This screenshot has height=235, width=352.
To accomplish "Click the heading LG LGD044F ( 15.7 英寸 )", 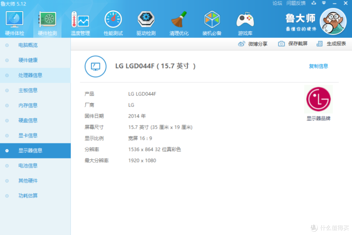I will coord(155,66).
